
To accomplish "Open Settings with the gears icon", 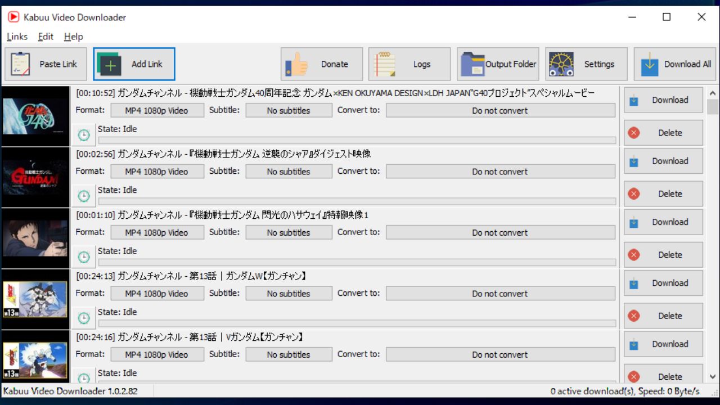I will (x=586, y=64).
